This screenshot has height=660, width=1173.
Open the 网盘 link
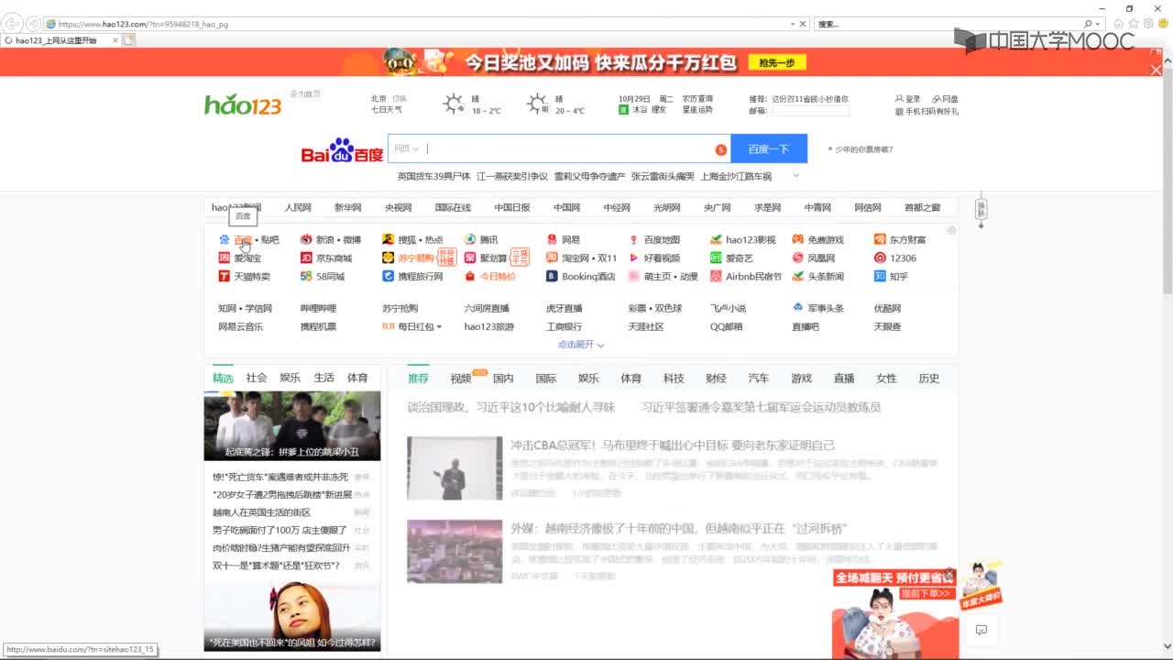[945, 99]
